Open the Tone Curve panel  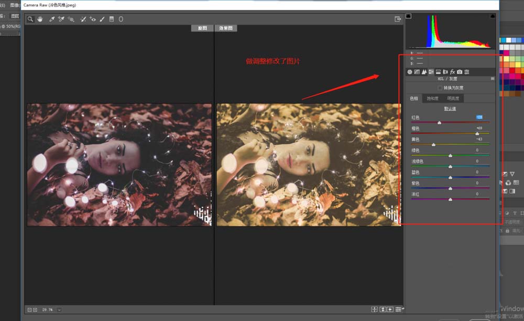(x=417, y=72)
